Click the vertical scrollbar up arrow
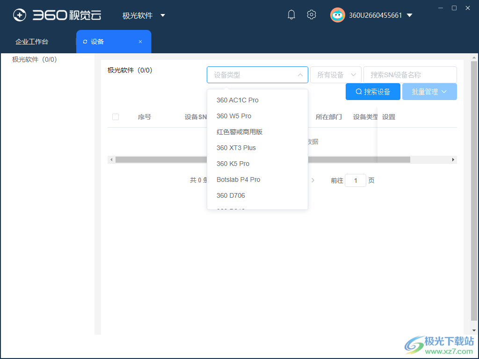 (x=474, y=57)
